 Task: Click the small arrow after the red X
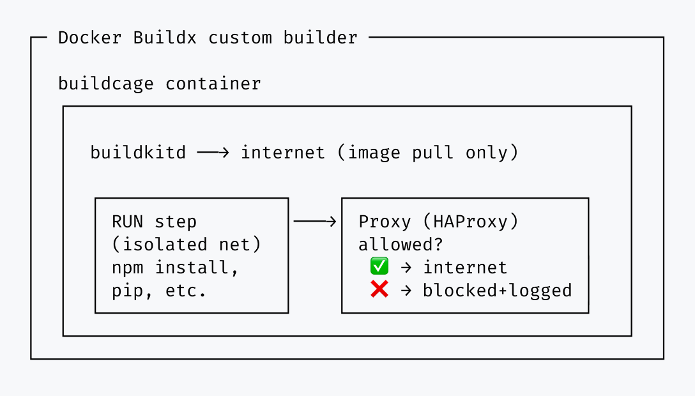406,291
